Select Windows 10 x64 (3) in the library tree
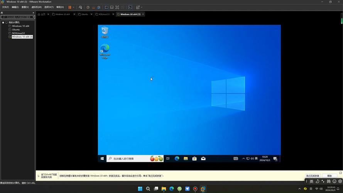 [22, 37]
